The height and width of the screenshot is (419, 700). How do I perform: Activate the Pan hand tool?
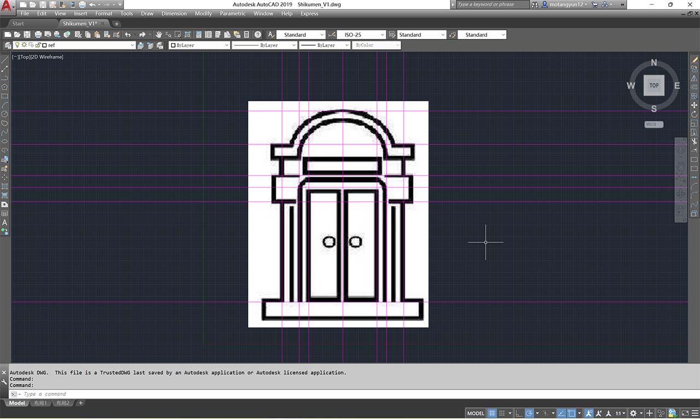coord(158,34)
